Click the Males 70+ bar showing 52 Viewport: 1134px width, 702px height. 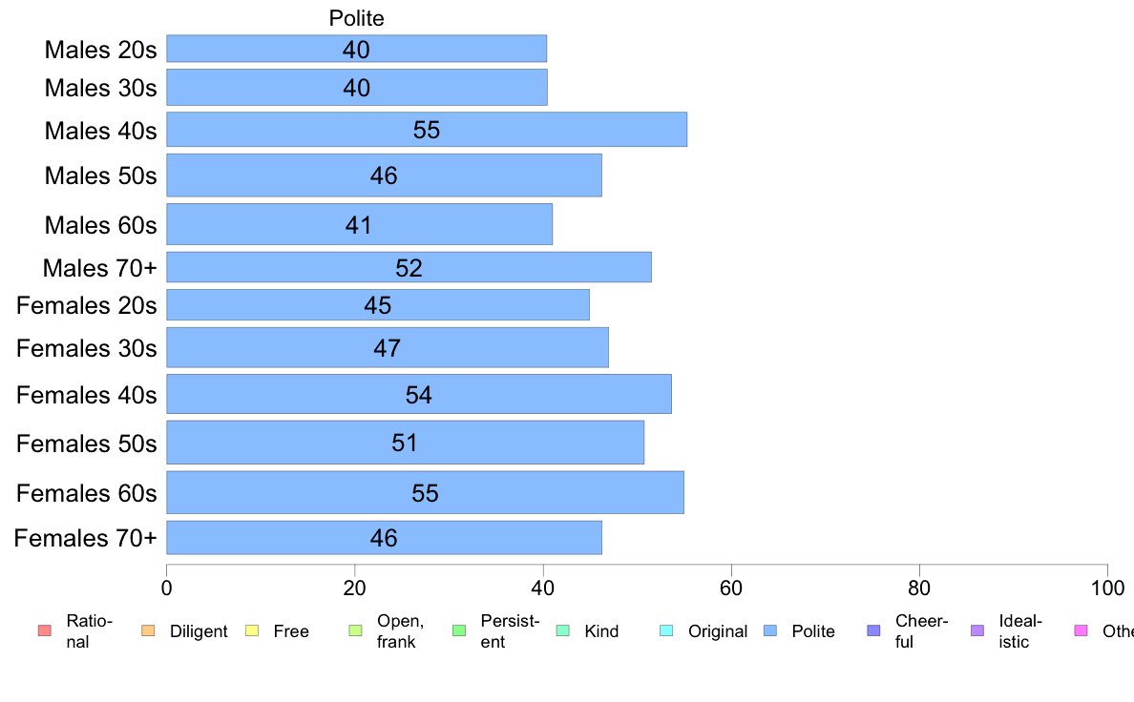pyautogui.click(x=409, y=267)
